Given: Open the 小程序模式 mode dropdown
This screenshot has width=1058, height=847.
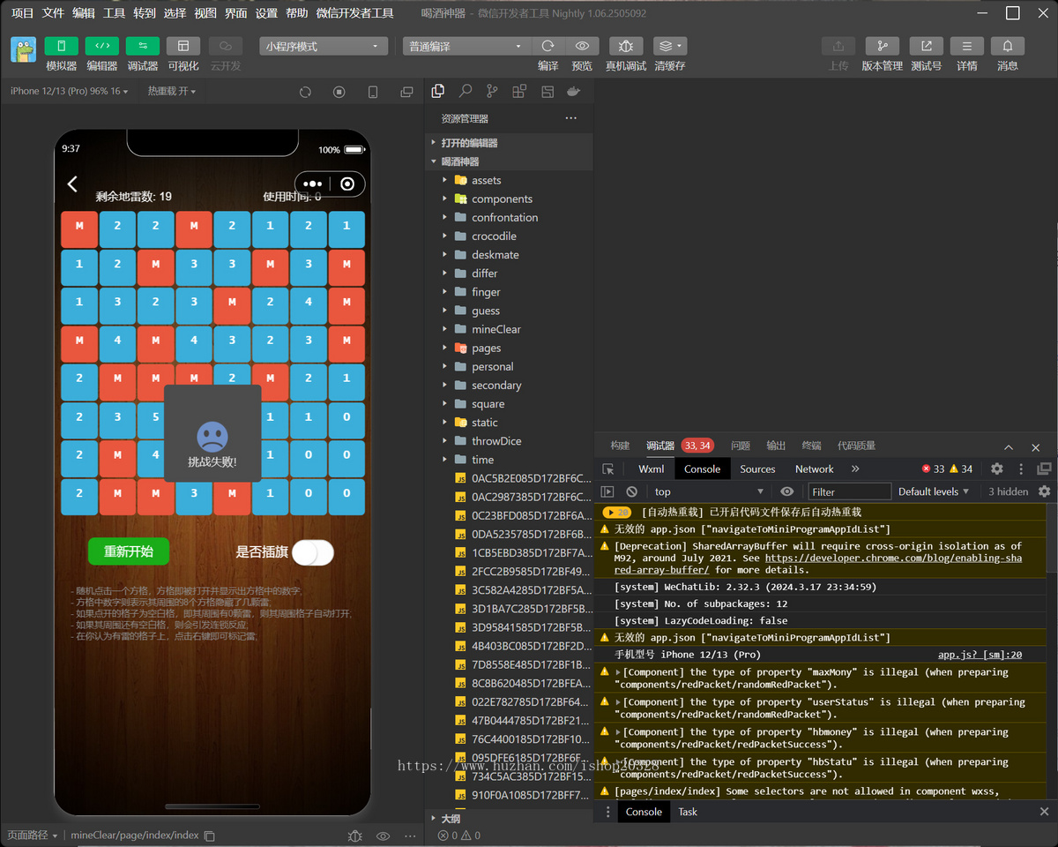Looking at the screenshot, I should tap(324, 46).
